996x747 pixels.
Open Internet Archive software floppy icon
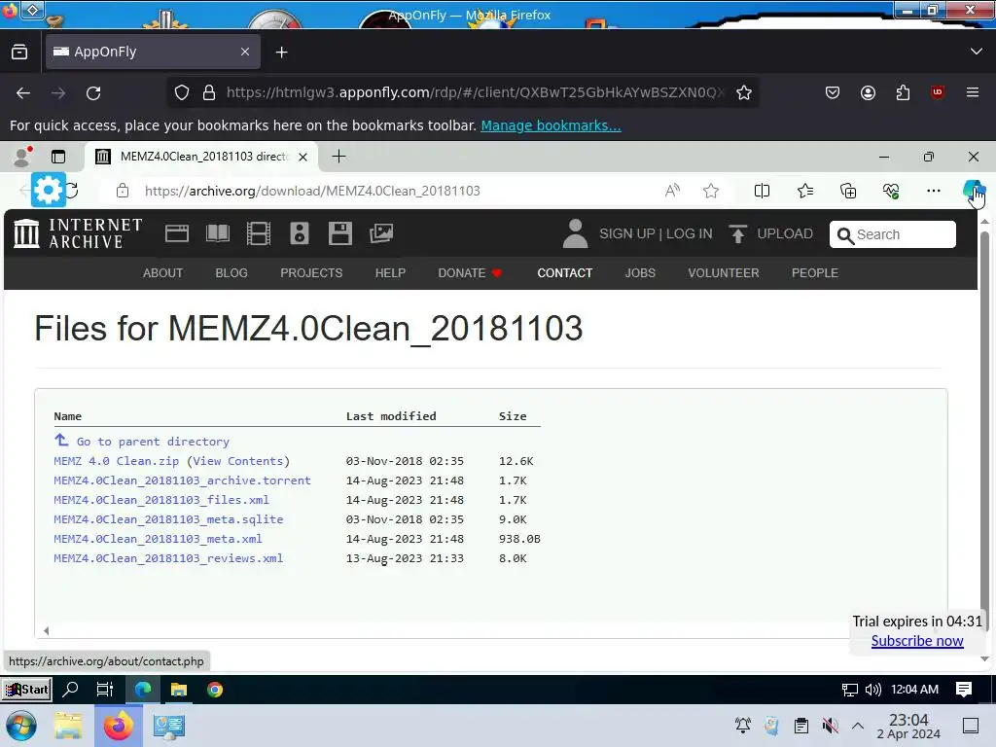(x=339, y=233)
